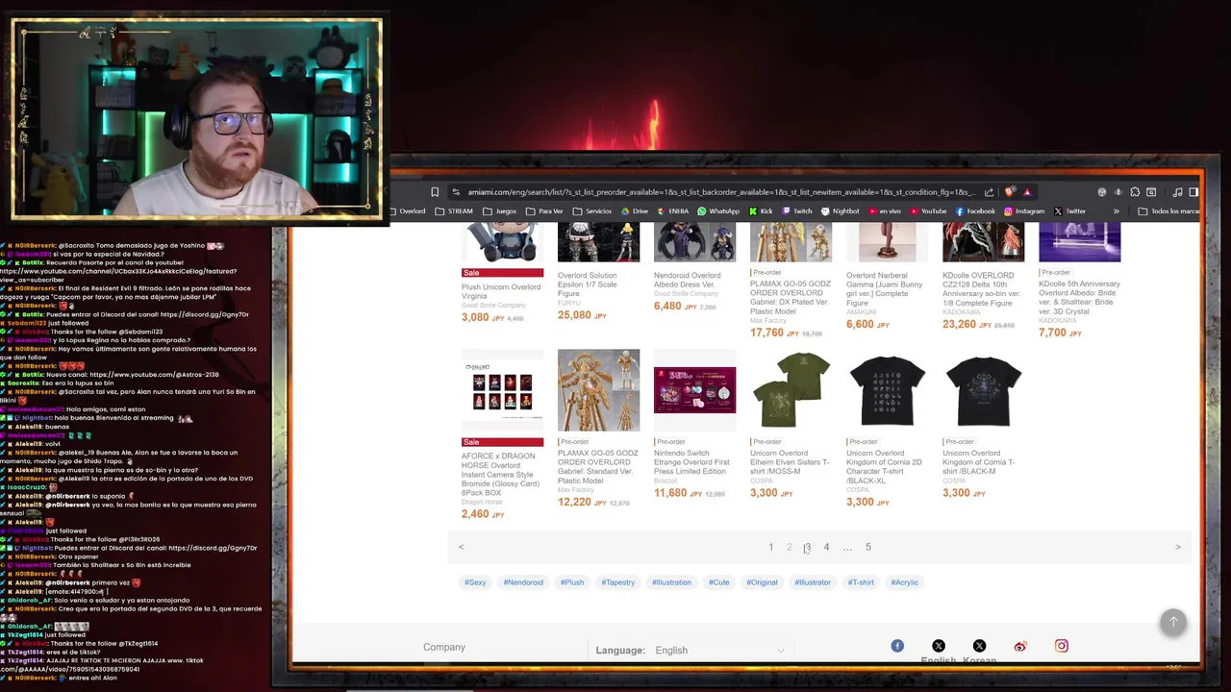Open the Para Ver bookmark folder
The height and width of the screenshot is (692, 1231).
pos(544,211)
